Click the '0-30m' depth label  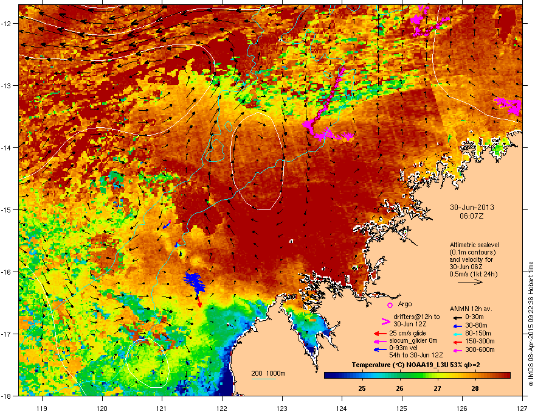pyautogui.click(x=474, y=317)
